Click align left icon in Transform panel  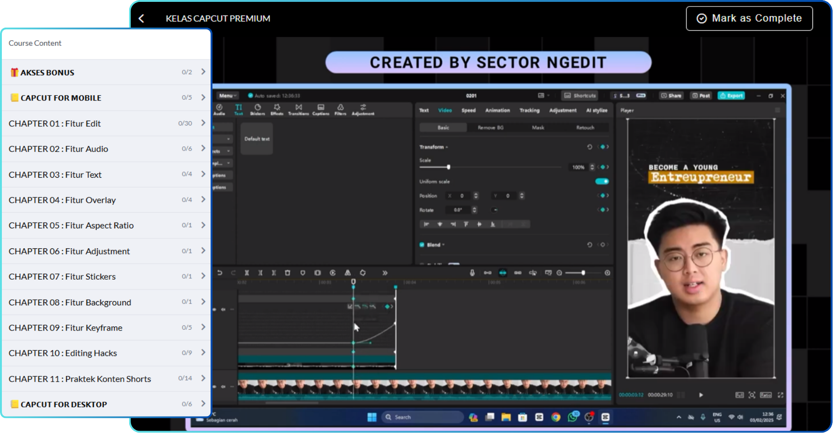[x=426, y=224]
